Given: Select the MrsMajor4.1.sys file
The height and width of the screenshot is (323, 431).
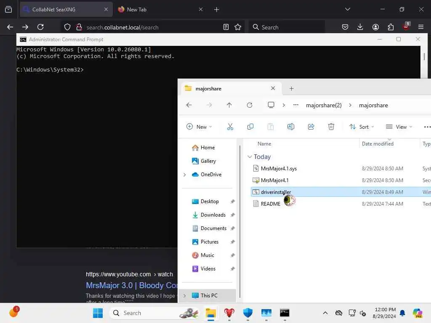Looking at the screenshot, I should click(x=279, y=168).
